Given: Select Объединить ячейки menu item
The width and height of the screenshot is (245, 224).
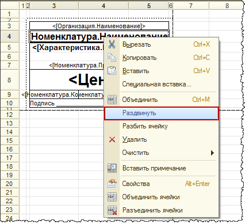Looking at the screenshot, I should (x=161, y=197).
